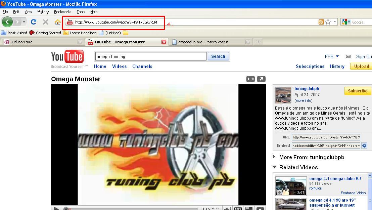Open the Edit menu
372x210 pixels.
pyautogui.click(x=16, y=12)
